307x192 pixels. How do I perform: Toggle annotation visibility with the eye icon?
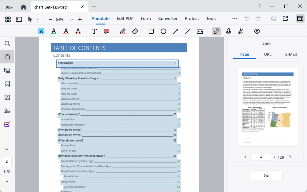(257, 31)
